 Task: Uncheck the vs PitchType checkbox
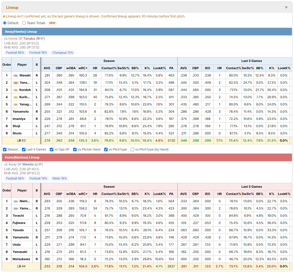106,149
